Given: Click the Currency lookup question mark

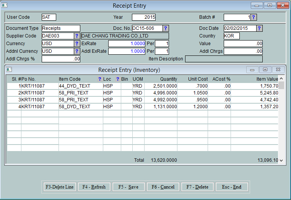Looking at the screenshot, I should click(x=77, y=44).
